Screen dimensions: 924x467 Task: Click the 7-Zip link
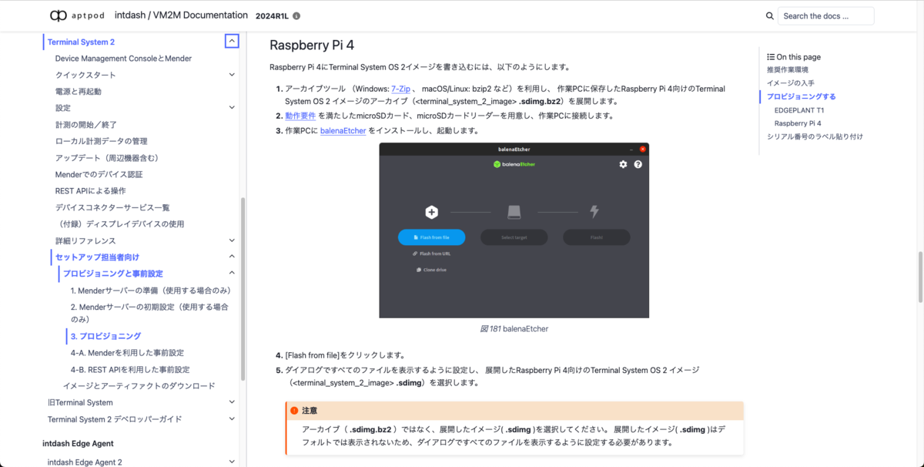click(400, 89)
